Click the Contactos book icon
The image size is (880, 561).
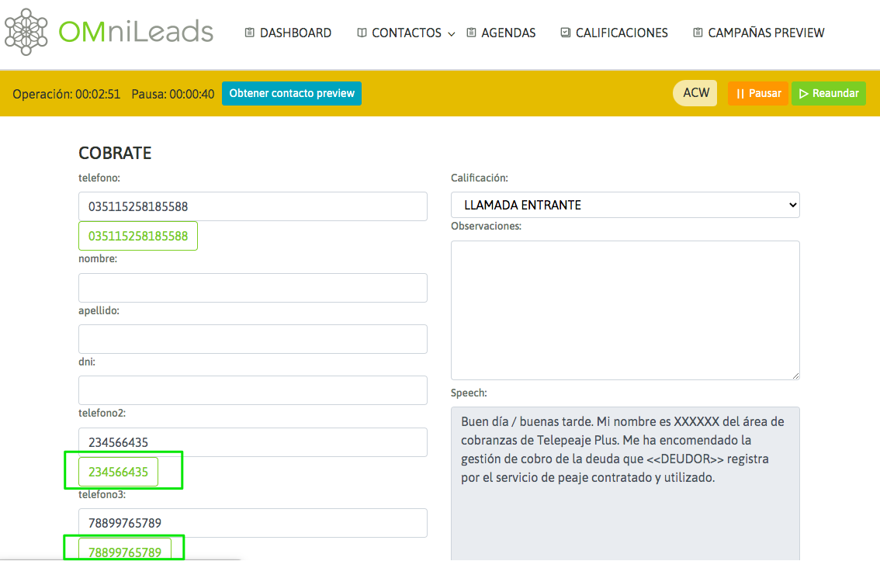[x=362, y=33]
